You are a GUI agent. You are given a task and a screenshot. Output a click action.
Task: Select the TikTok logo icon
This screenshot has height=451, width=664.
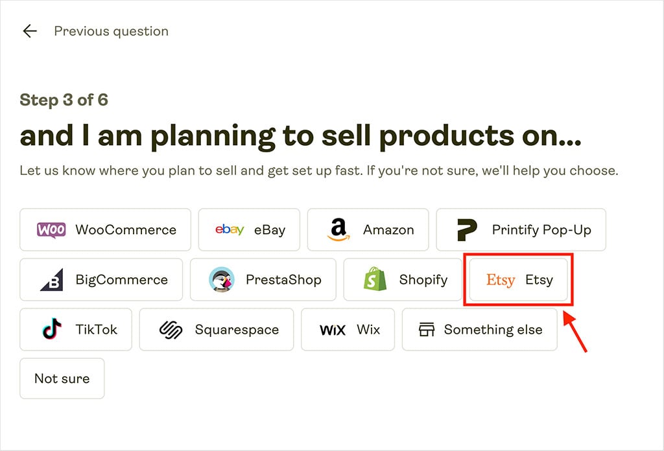pyautogui.click(x=51, y=329)
